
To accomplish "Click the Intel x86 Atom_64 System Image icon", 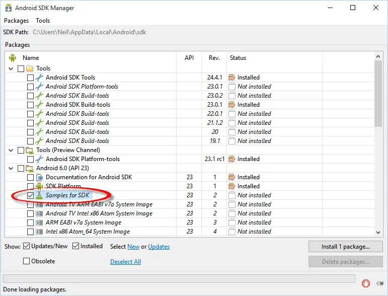I will (x=39, y=232).
